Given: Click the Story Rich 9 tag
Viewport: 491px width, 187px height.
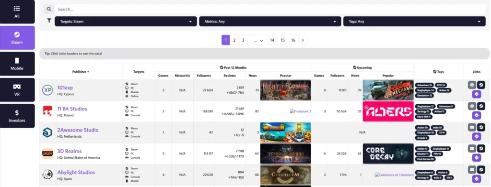Looking at the screenshot, I should tap(423, 117).
